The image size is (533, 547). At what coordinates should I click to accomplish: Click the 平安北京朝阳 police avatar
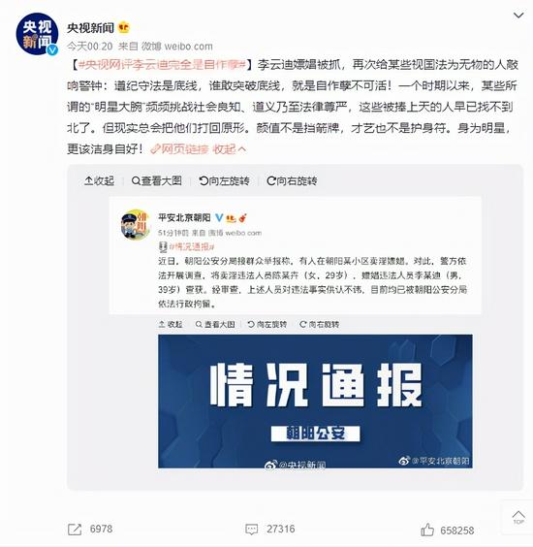136,224
